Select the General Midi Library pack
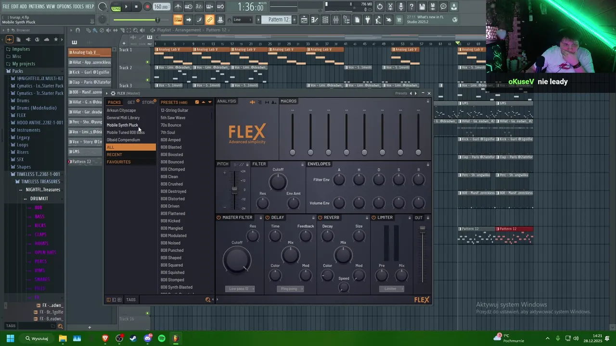This screenshot has height=346, width=616. point(123,118)
